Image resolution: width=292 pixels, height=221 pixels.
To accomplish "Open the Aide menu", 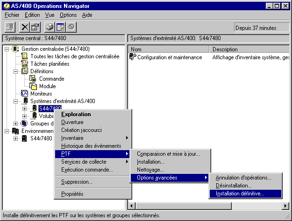I will (87, 15).
